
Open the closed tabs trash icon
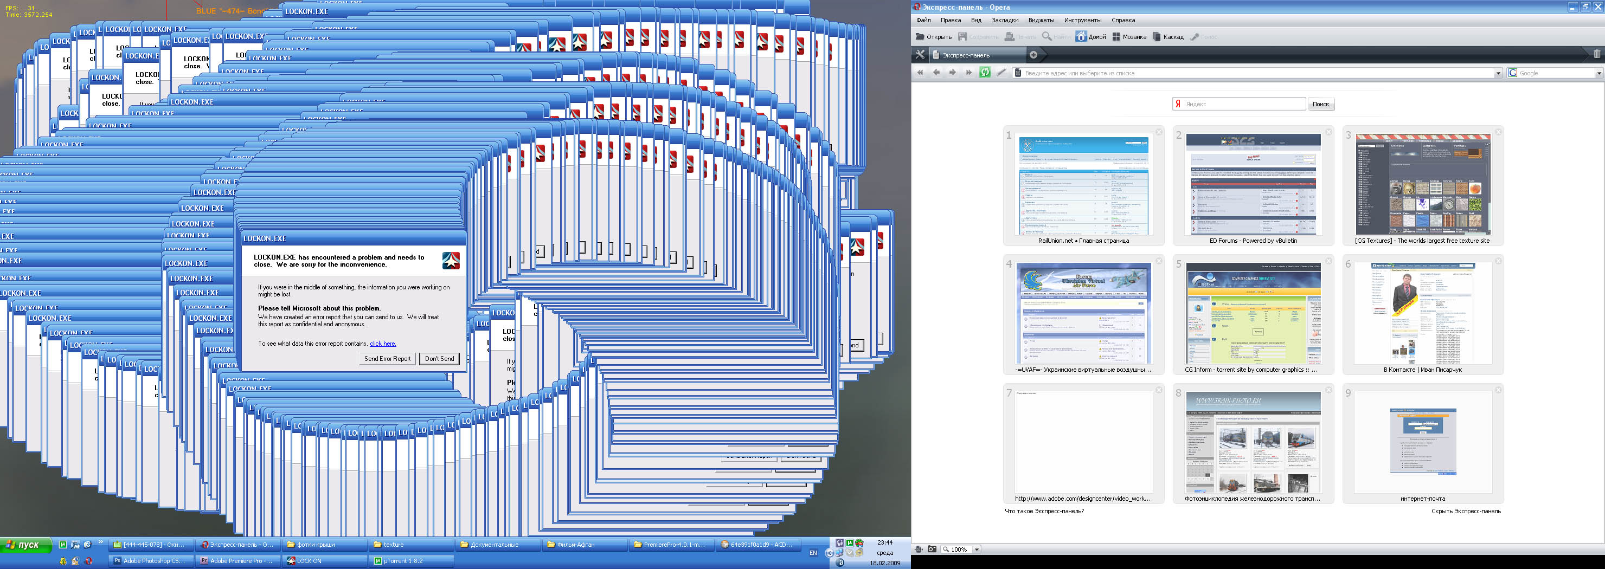(1597, 54)
